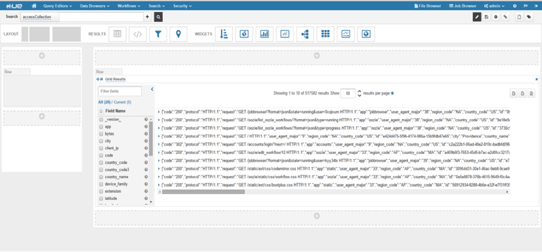Open the Query Editors dropdown menu
The width and height of the screenshot is (542, 252).
coord(57,6)
